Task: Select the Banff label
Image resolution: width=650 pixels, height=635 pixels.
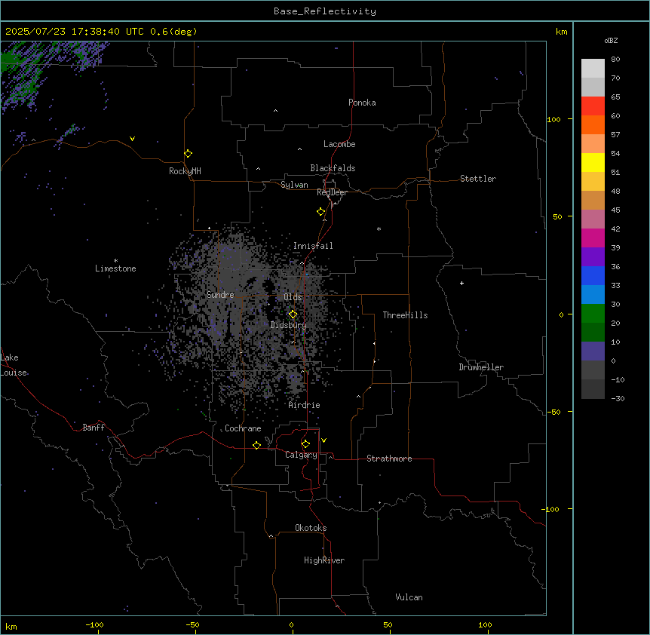Action: click(x=94, y=428)
